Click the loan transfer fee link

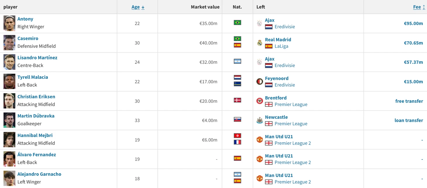[x=409, y=120]
